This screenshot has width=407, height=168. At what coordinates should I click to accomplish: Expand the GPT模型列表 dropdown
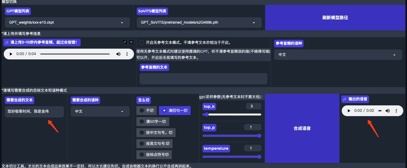coord(67,23)
